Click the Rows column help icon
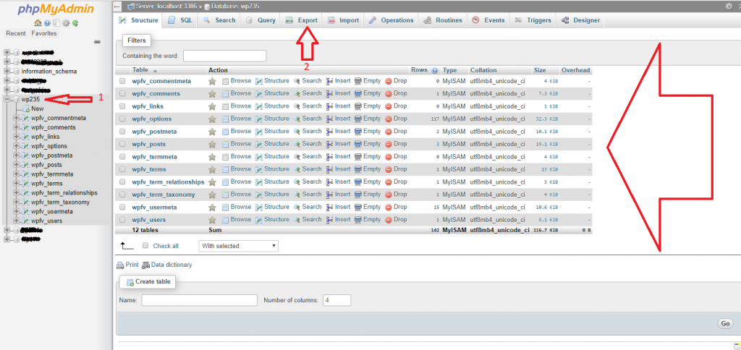This screenshot has height=350, width=741. 435,70
